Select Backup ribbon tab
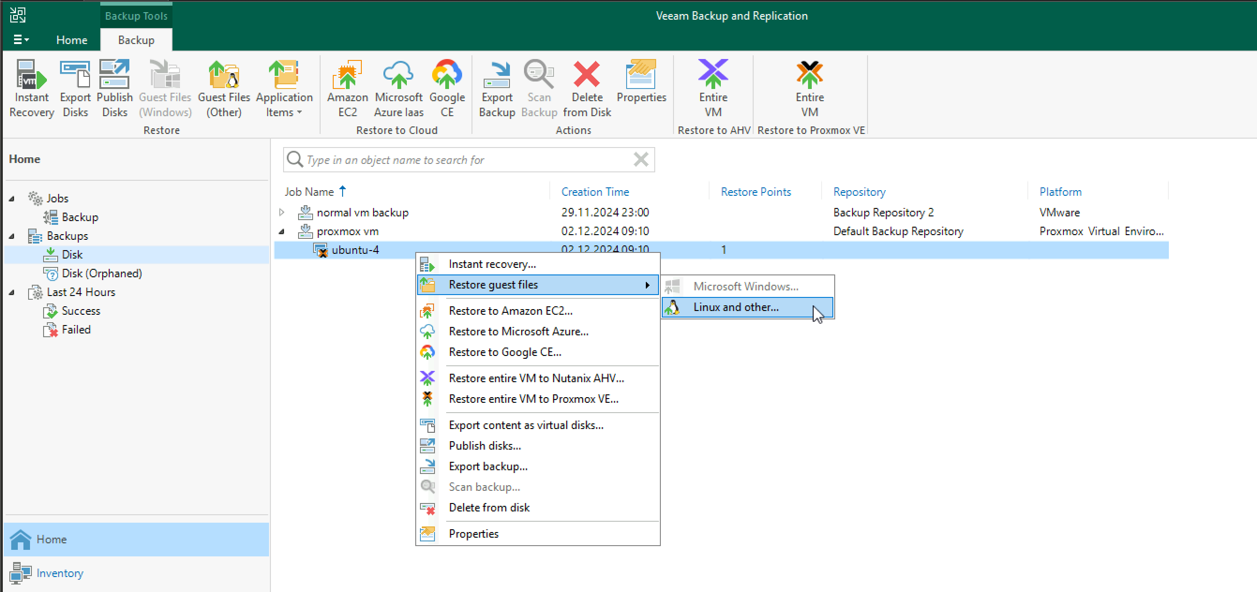The image size is (1257, 592). coord(136,40)
